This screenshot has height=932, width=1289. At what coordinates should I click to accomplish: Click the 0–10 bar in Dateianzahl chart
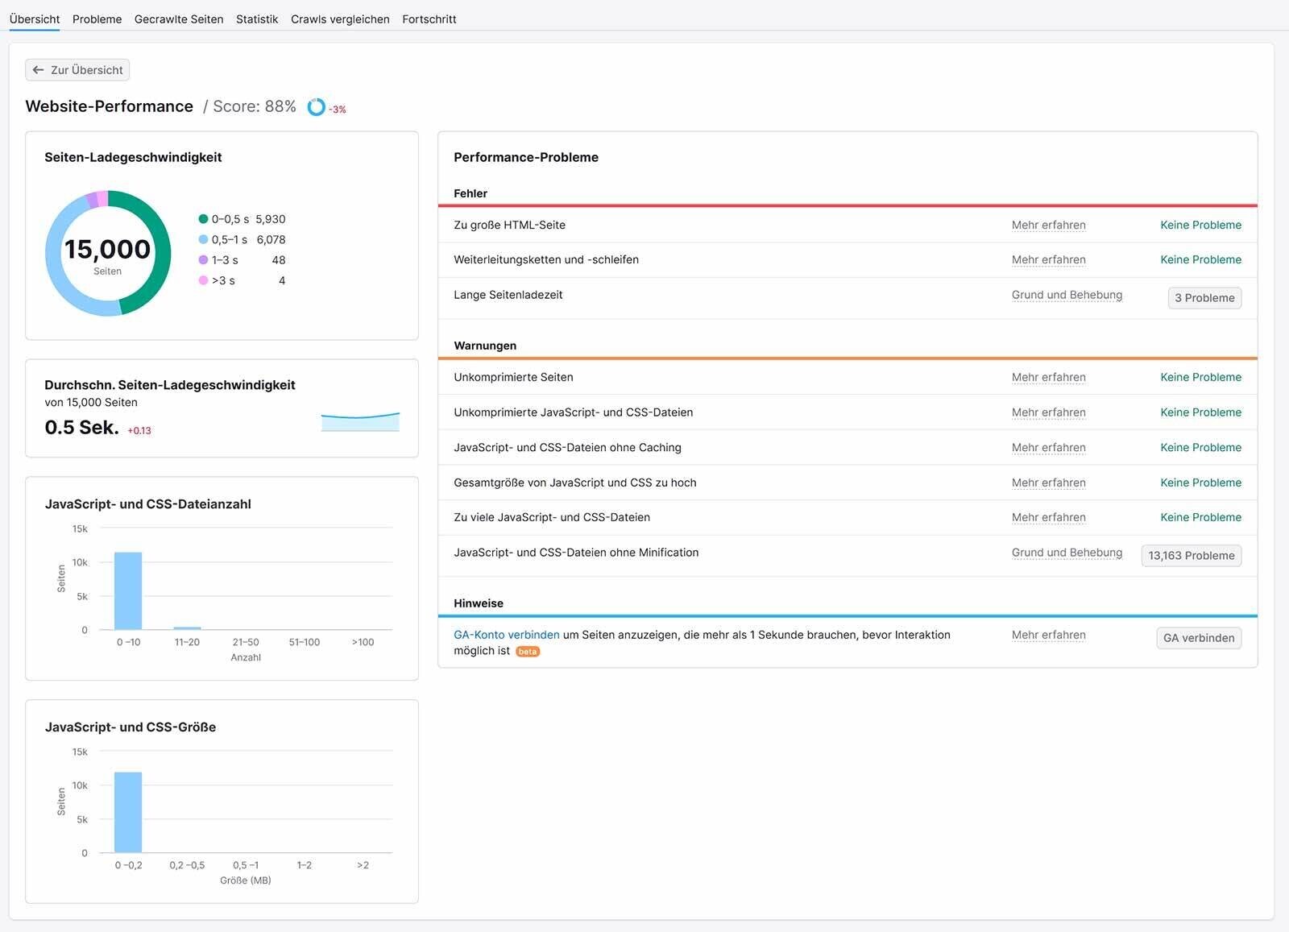coord(128,590)
